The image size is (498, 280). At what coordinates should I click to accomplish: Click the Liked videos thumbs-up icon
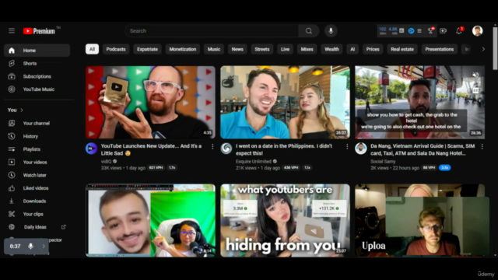(x=12, y=188)
